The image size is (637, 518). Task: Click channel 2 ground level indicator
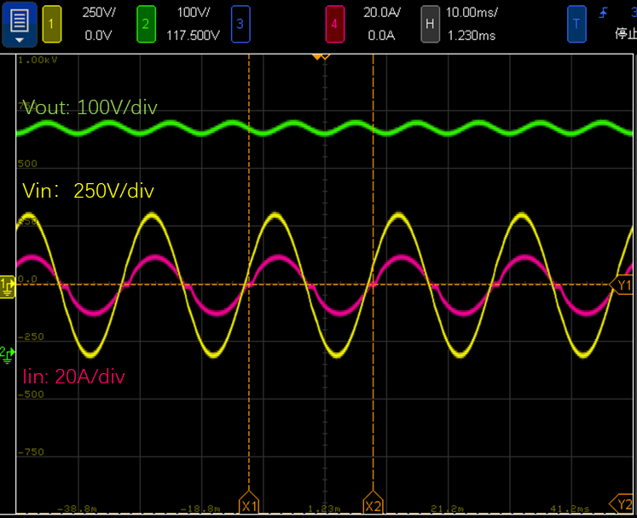pos(7,351)
